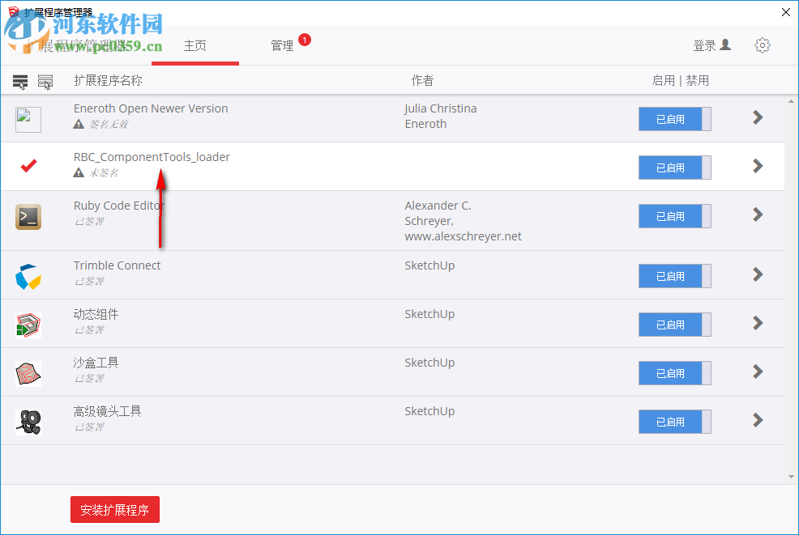Expand details for Eneroth Open Newer Version
799x535 pixels.
coord(757,117)
